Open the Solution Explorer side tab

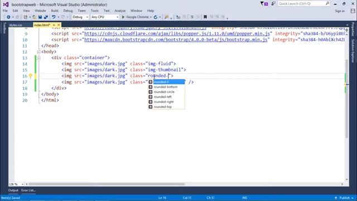[x=353, y=51]
